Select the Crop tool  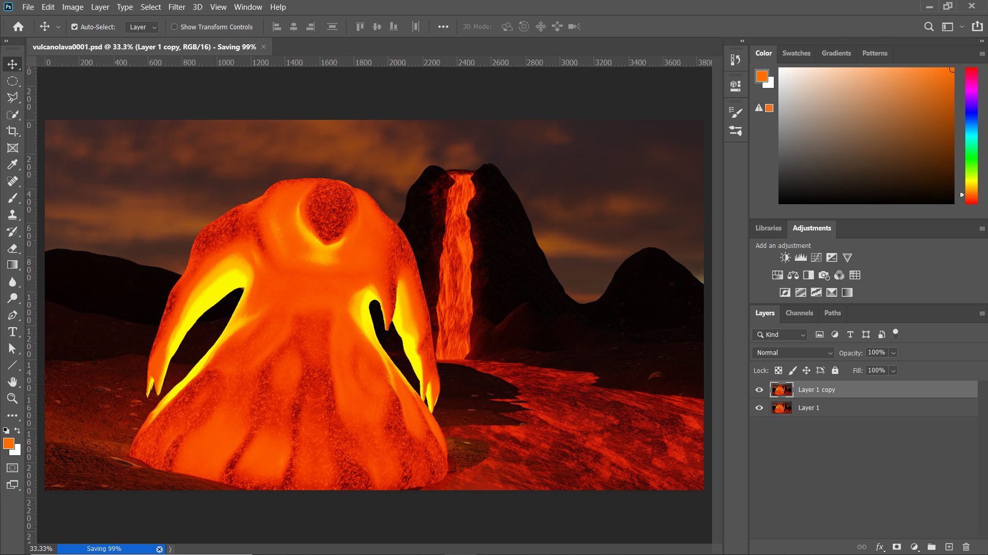tap(12, 131)
